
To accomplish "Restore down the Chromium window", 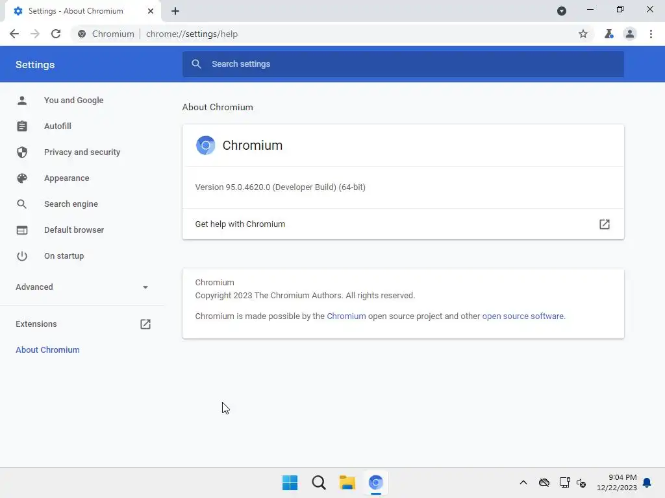I will (x=620, y=9).
